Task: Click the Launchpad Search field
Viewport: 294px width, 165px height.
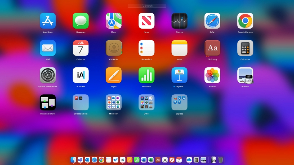Action: [147, 5]
